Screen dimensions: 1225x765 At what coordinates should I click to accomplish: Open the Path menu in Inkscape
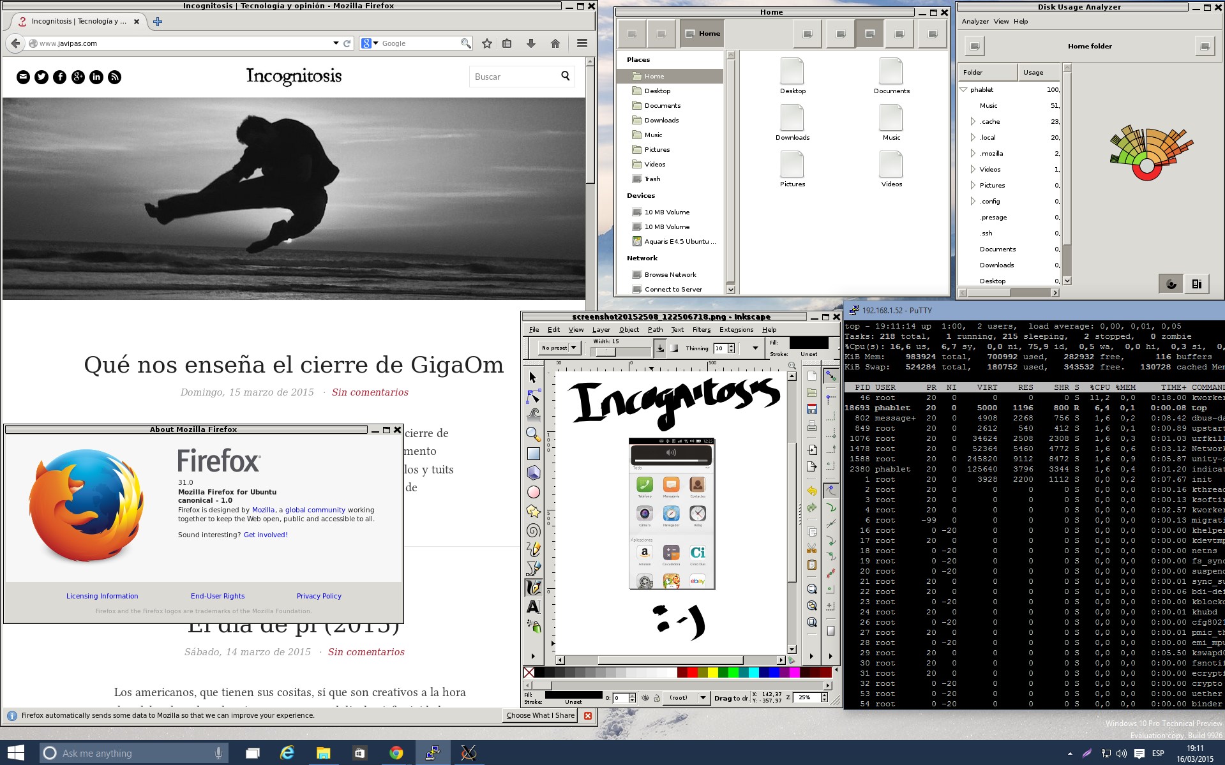coord(655,330)
